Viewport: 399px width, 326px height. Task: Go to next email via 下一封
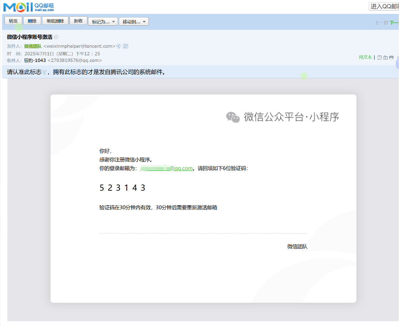pyautogui.click(x=394, y=23)
